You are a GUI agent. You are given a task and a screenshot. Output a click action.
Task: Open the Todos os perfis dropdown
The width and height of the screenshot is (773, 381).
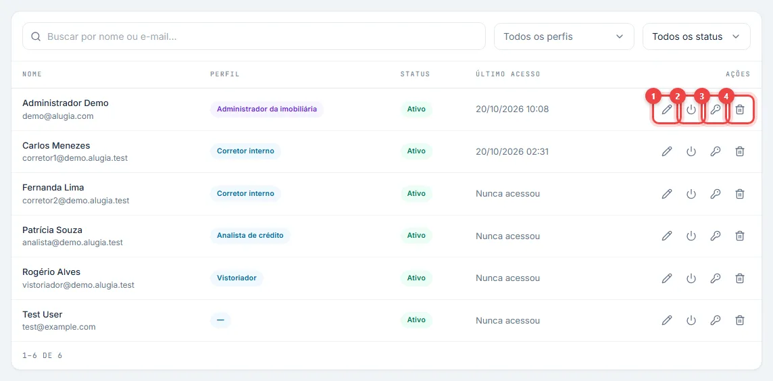pos(564,36)
